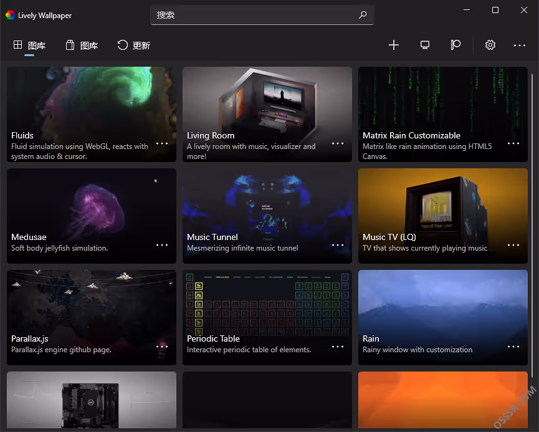Open the 图库 tab with bag icon

tap(82, 45)
